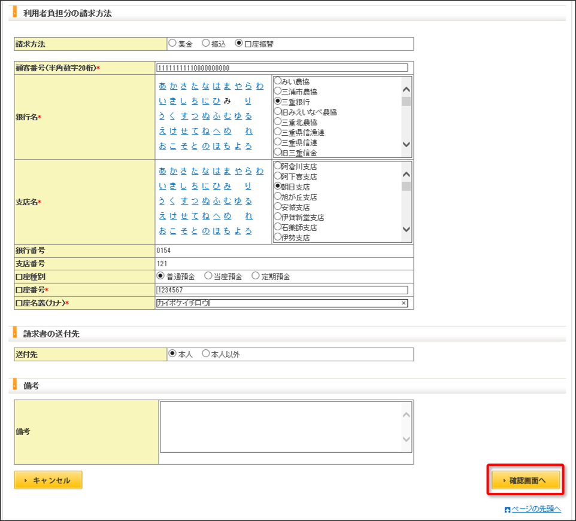The image size is (576, 521).
Task: Select 当座預金 account type
Action: pyautogui.click(x=208, y=276)
